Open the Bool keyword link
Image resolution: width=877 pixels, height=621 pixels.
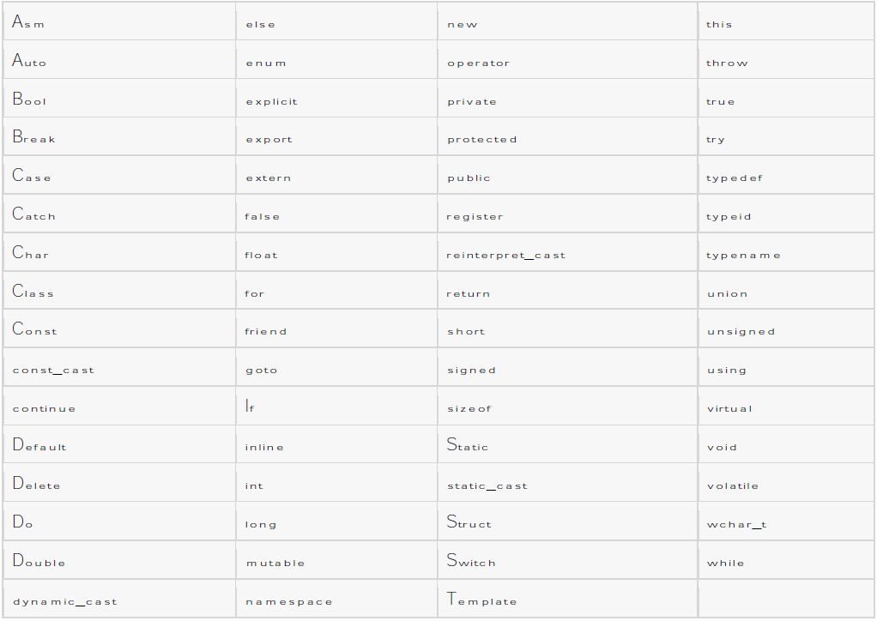[30, 100]
